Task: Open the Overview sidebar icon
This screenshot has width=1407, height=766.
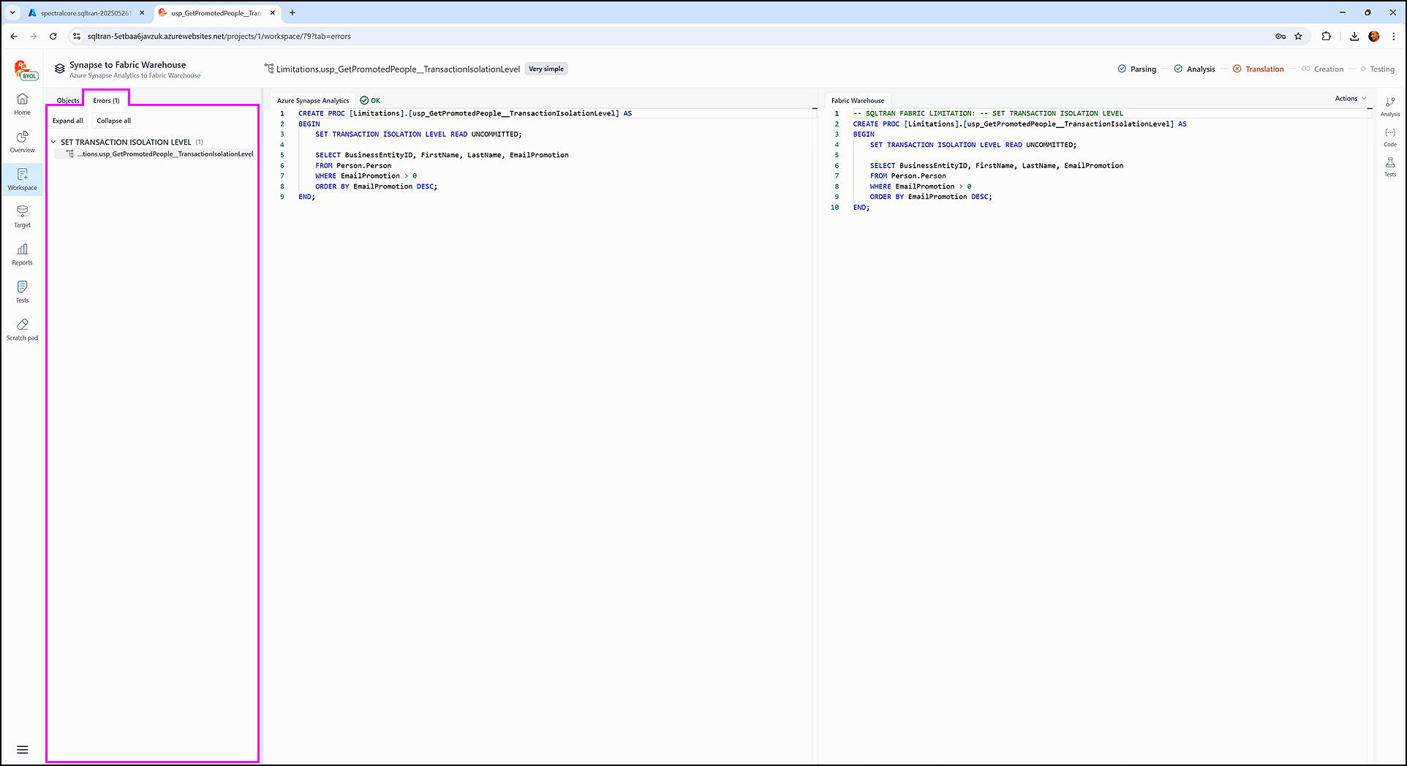Action: point(23,142)
